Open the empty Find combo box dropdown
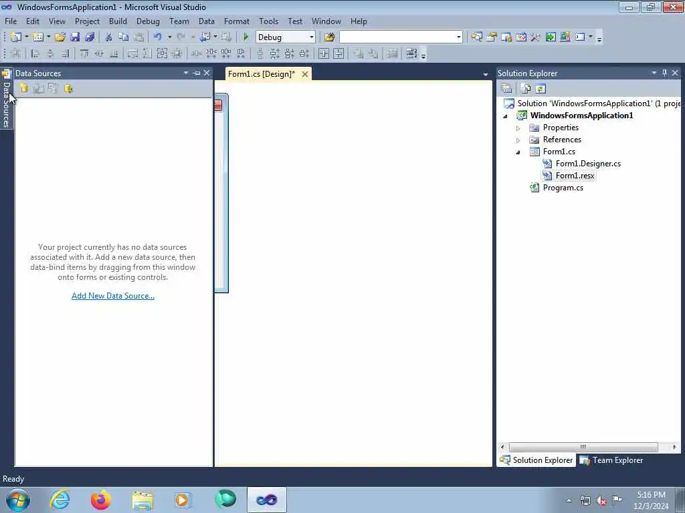Image resolution: width=685 pixels, height=513 pixels. tap(459, 37)
